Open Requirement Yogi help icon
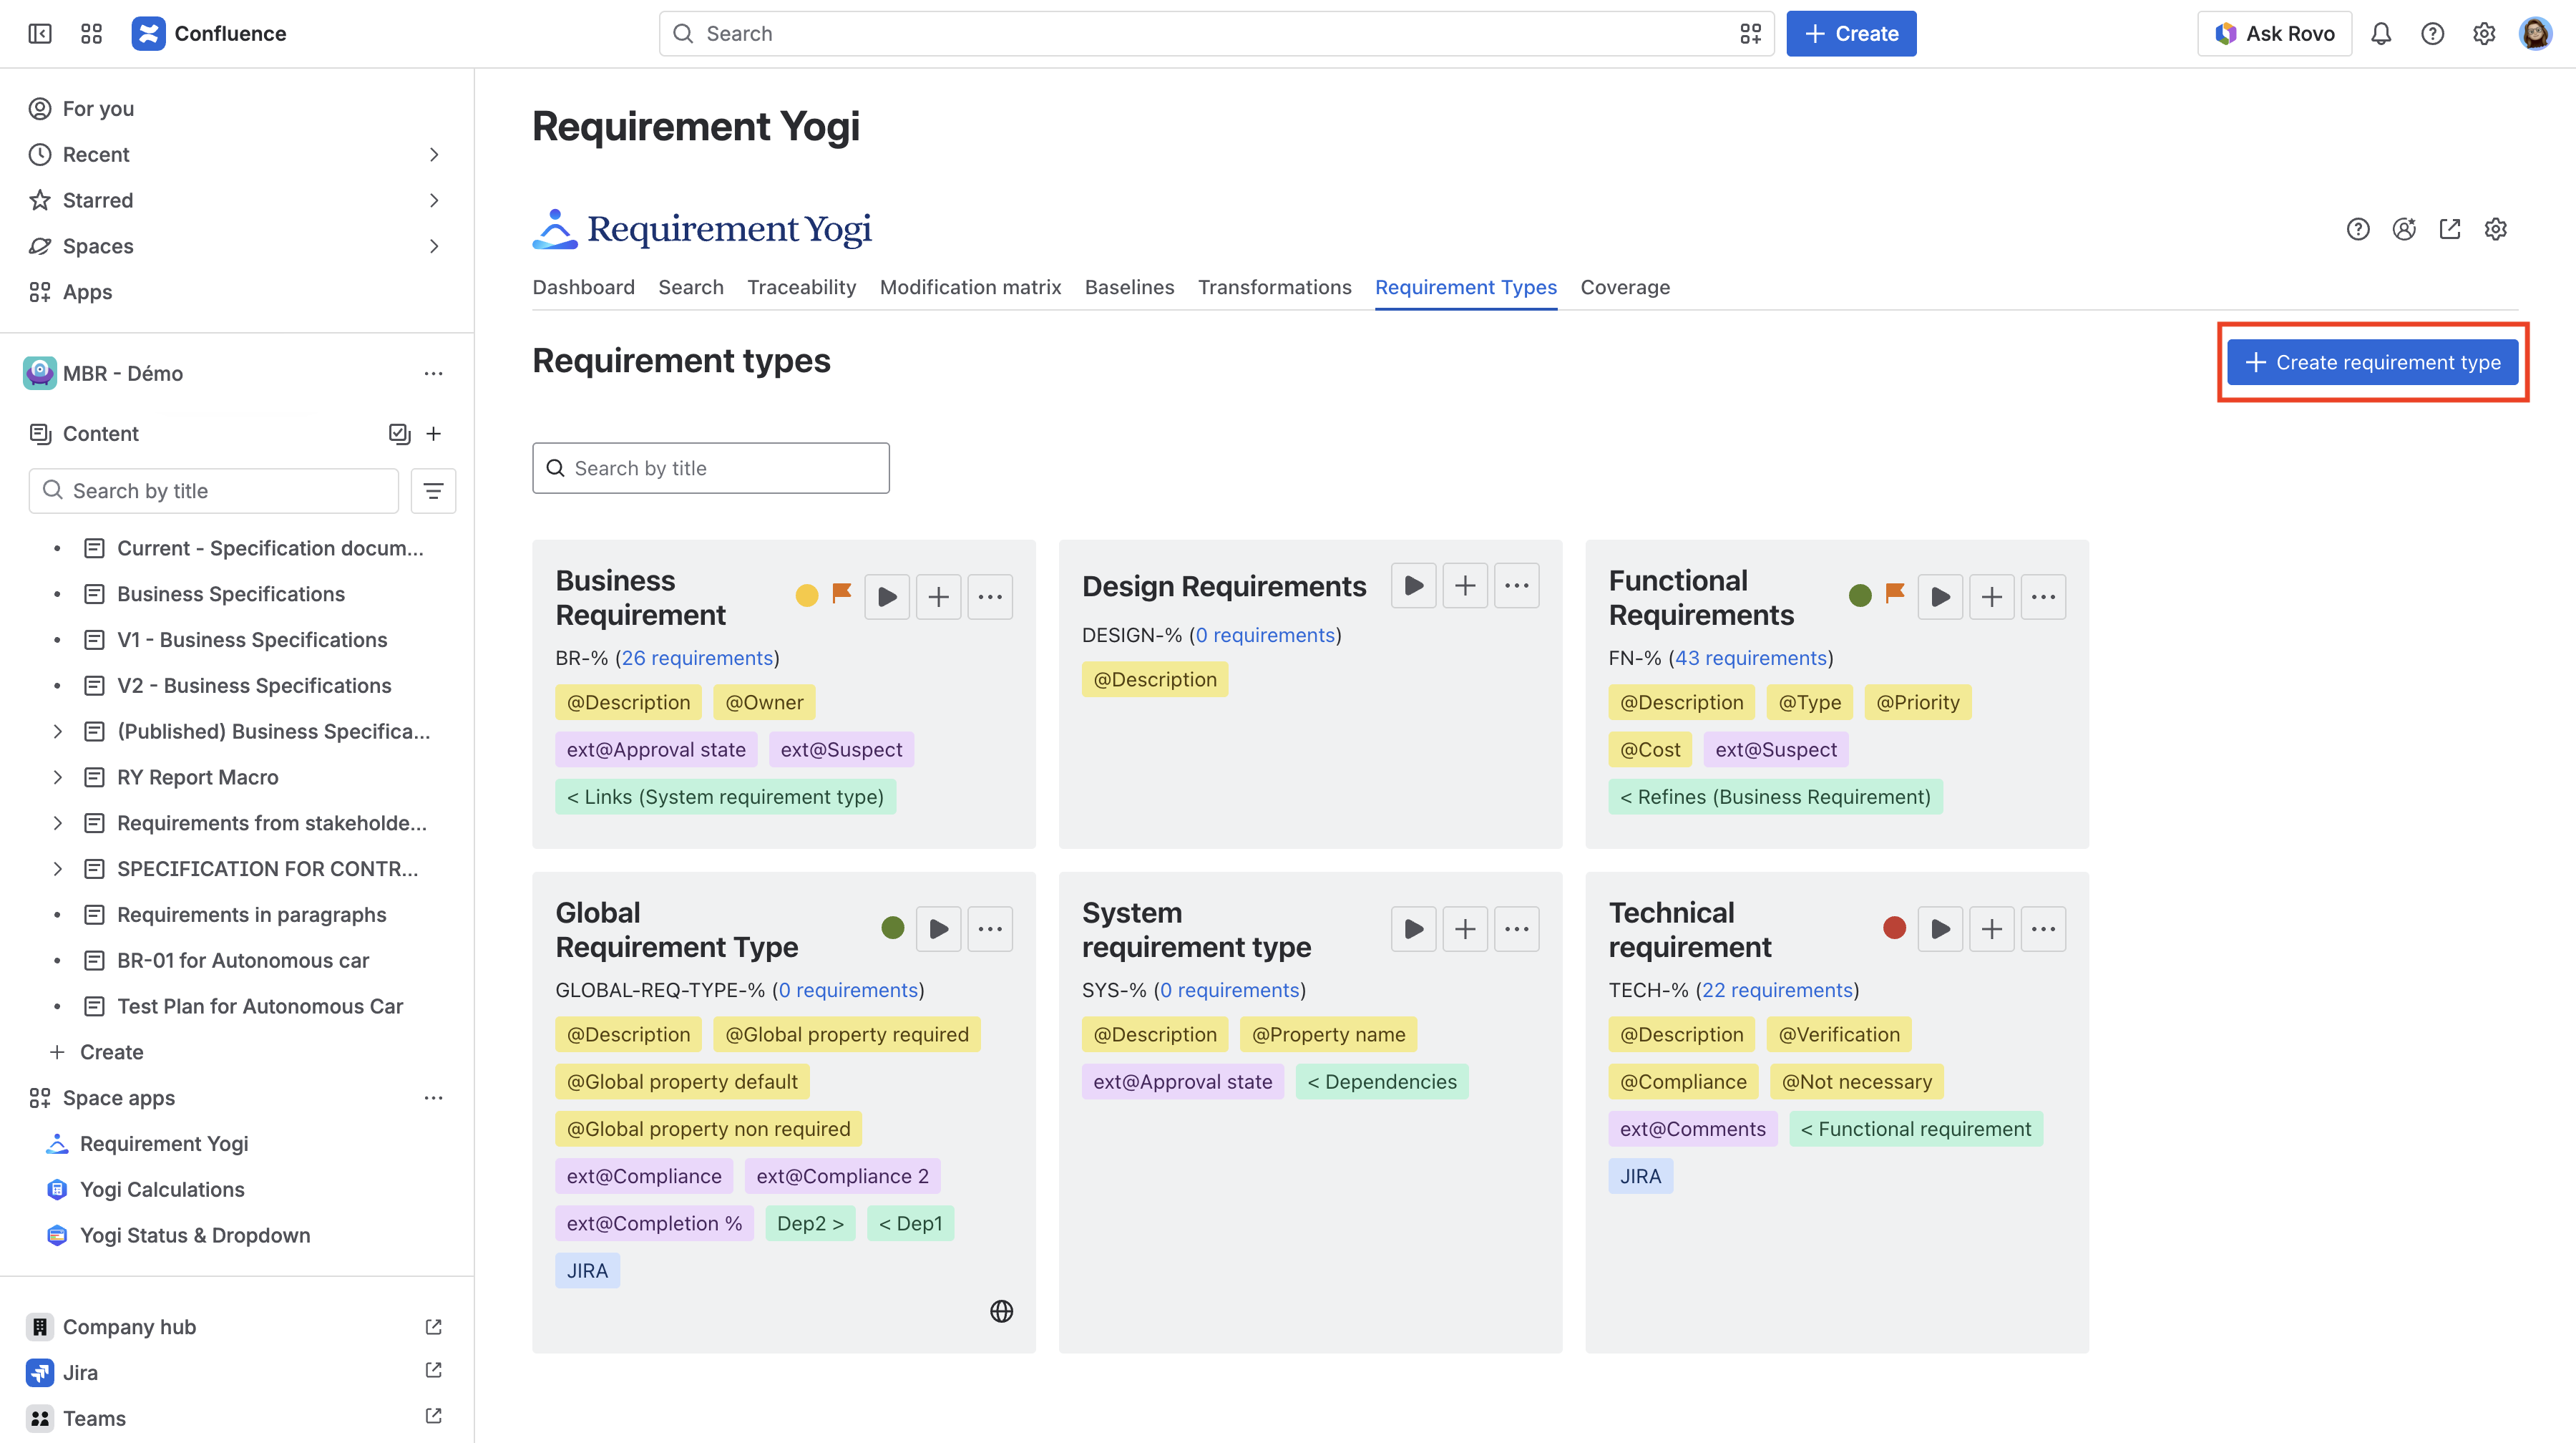 (x=2358, y=229)
